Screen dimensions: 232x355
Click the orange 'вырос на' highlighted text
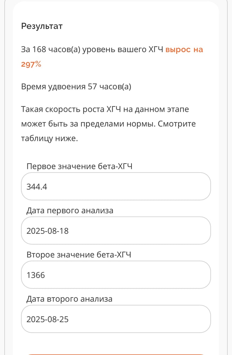(x=184, y=49)
